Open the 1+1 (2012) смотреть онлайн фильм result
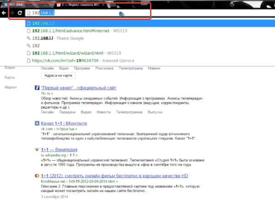 (x=114, y=176)
